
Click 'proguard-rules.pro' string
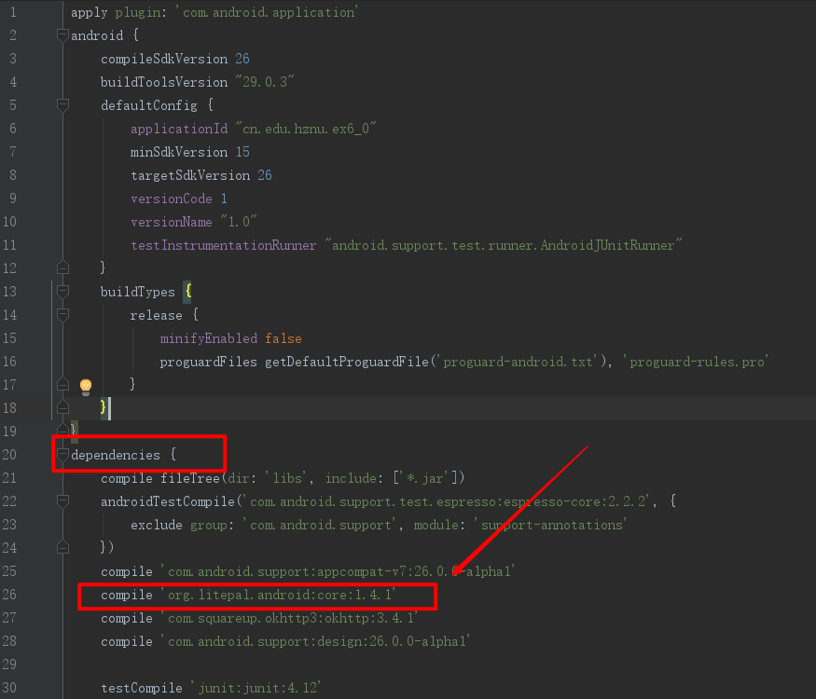point(696,362)
